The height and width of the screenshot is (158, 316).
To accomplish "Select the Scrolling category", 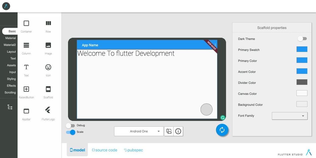I will 10,93.
